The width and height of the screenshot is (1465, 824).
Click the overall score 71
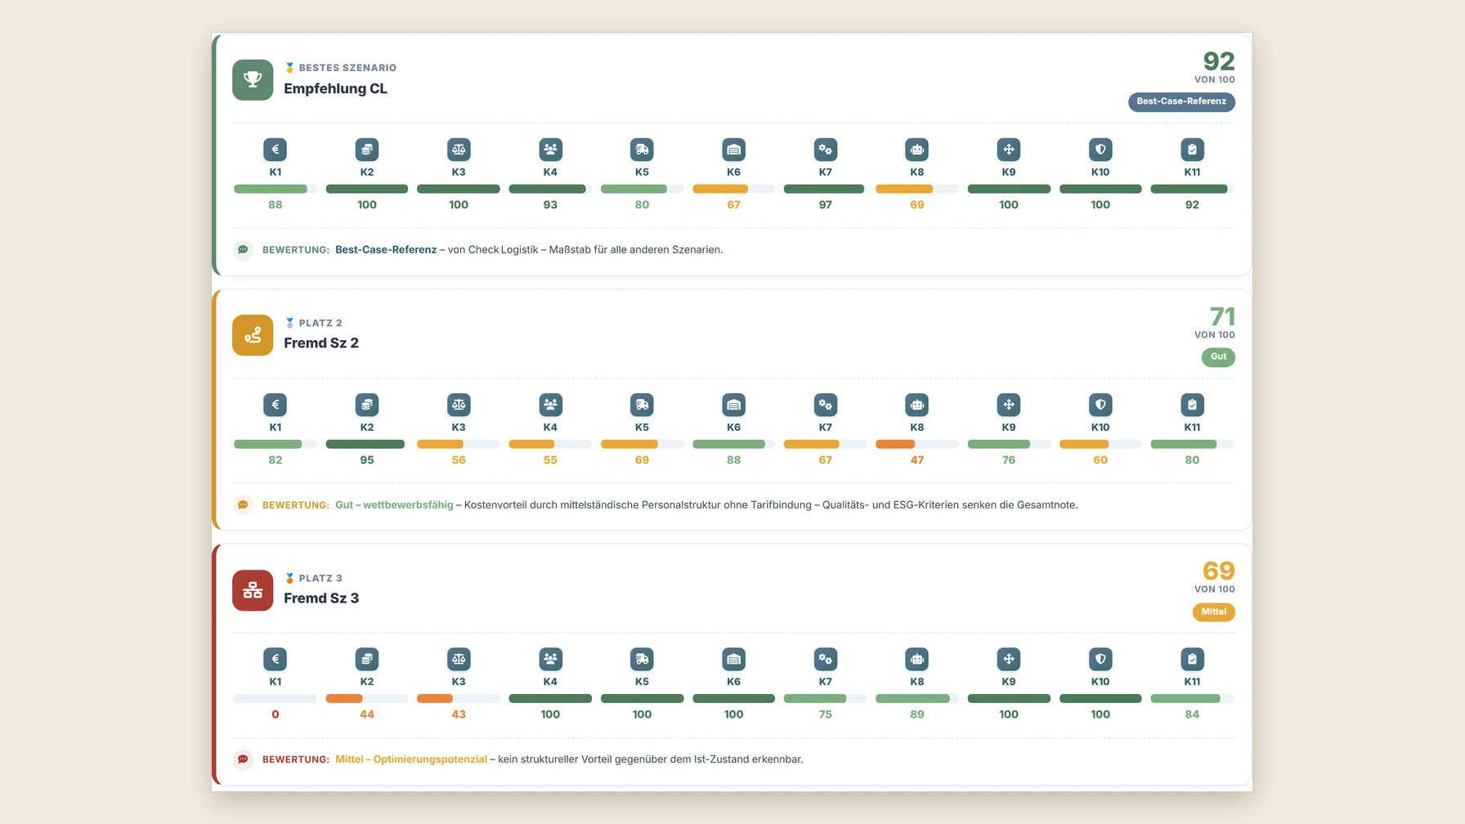pyautogui.click(x=1222, y=316)
